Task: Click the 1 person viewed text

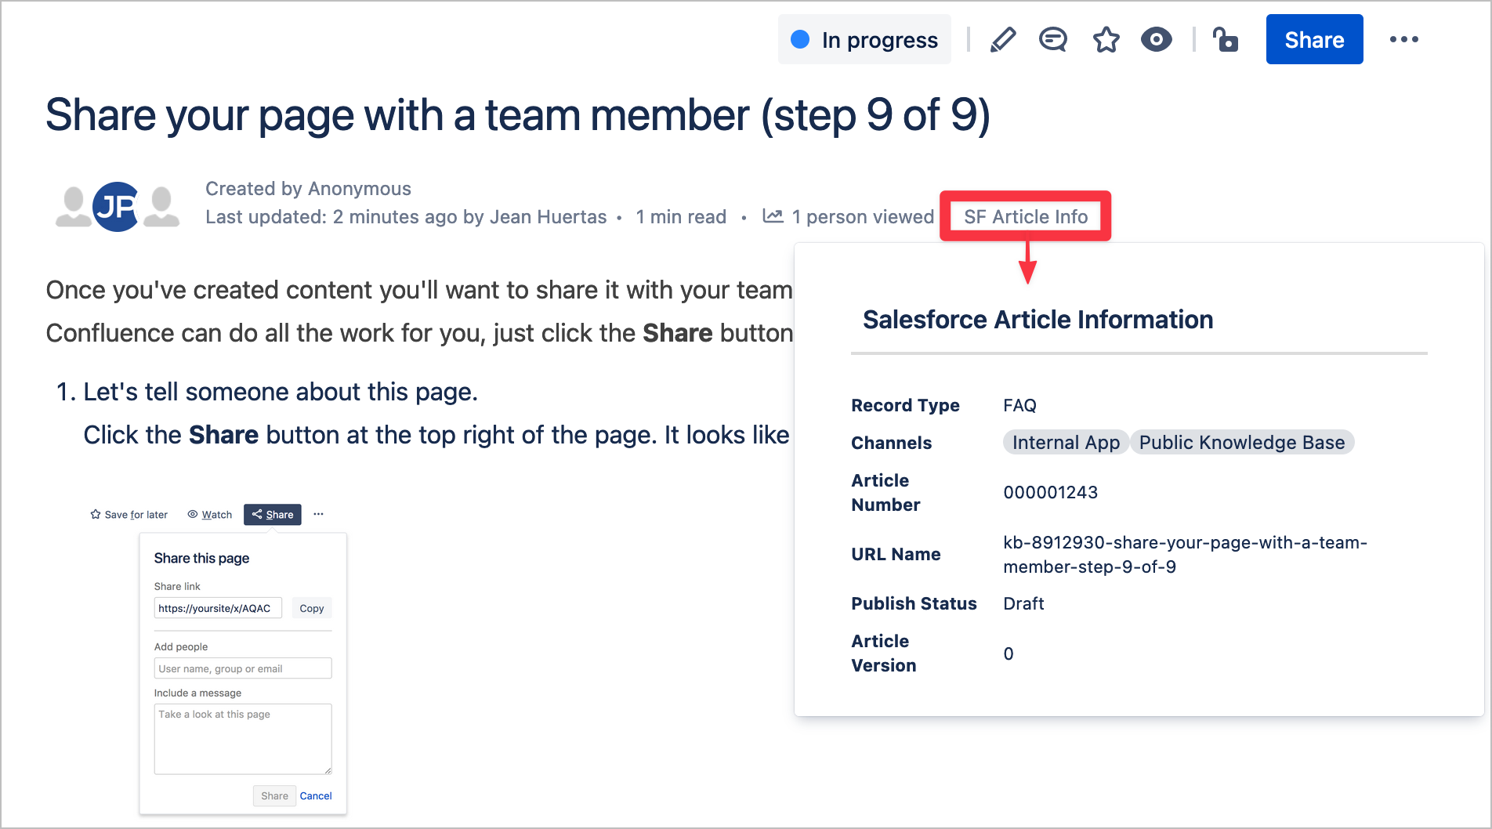Action: 862,217
